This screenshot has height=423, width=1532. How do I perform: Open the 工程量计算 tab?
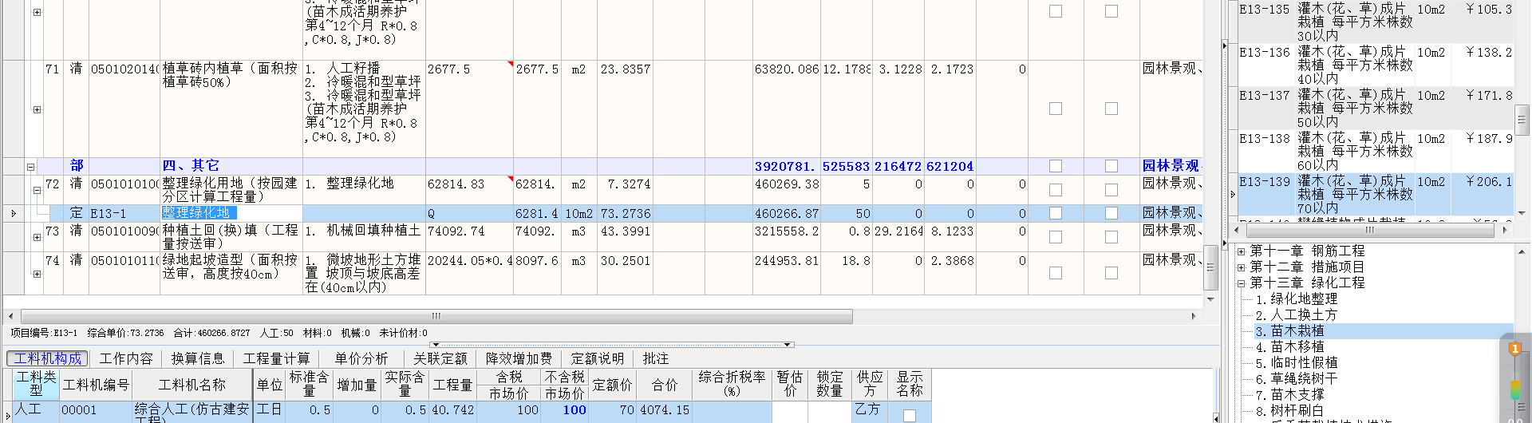(276, 358)
